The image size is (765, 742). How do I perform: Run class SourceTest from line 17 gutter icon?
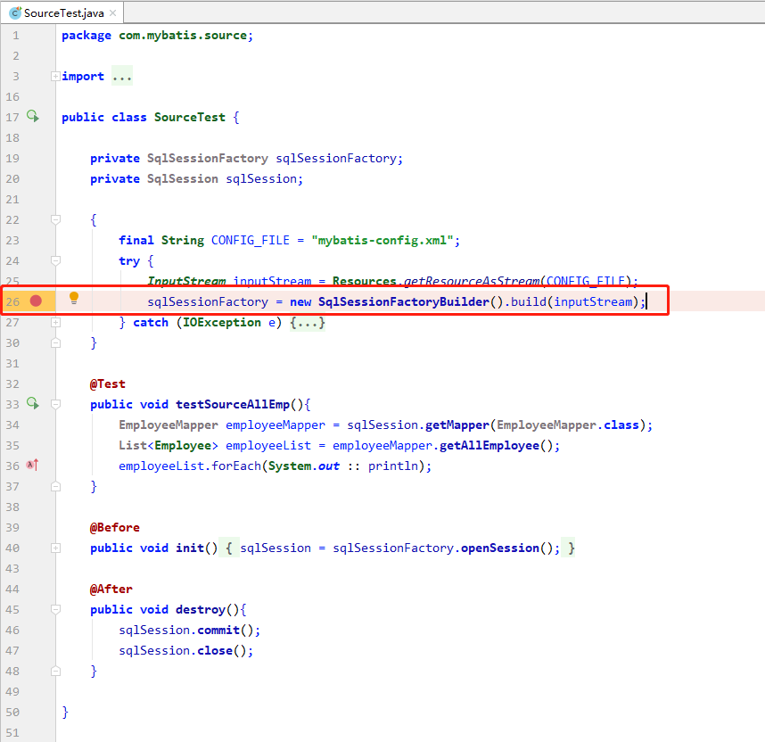coord(33,116)
